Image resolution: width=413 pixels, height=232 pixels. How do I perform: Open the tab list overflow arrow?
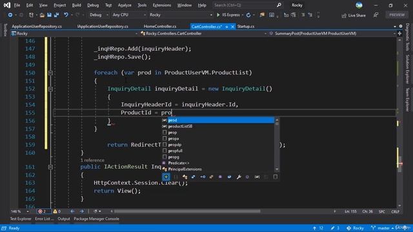point(394,26)
